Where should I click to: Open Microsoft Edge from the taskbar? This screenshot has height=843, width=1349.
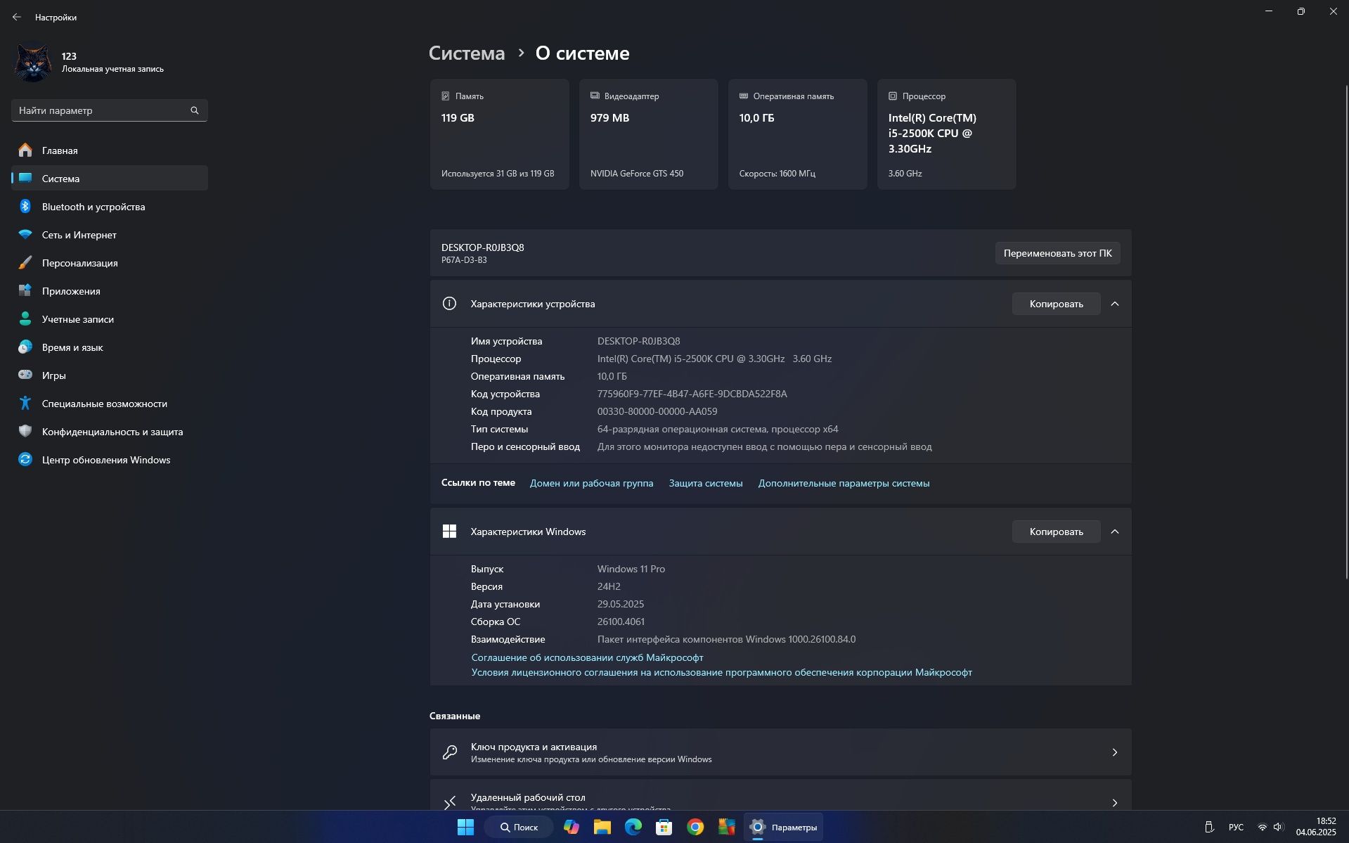pos(633,827)
